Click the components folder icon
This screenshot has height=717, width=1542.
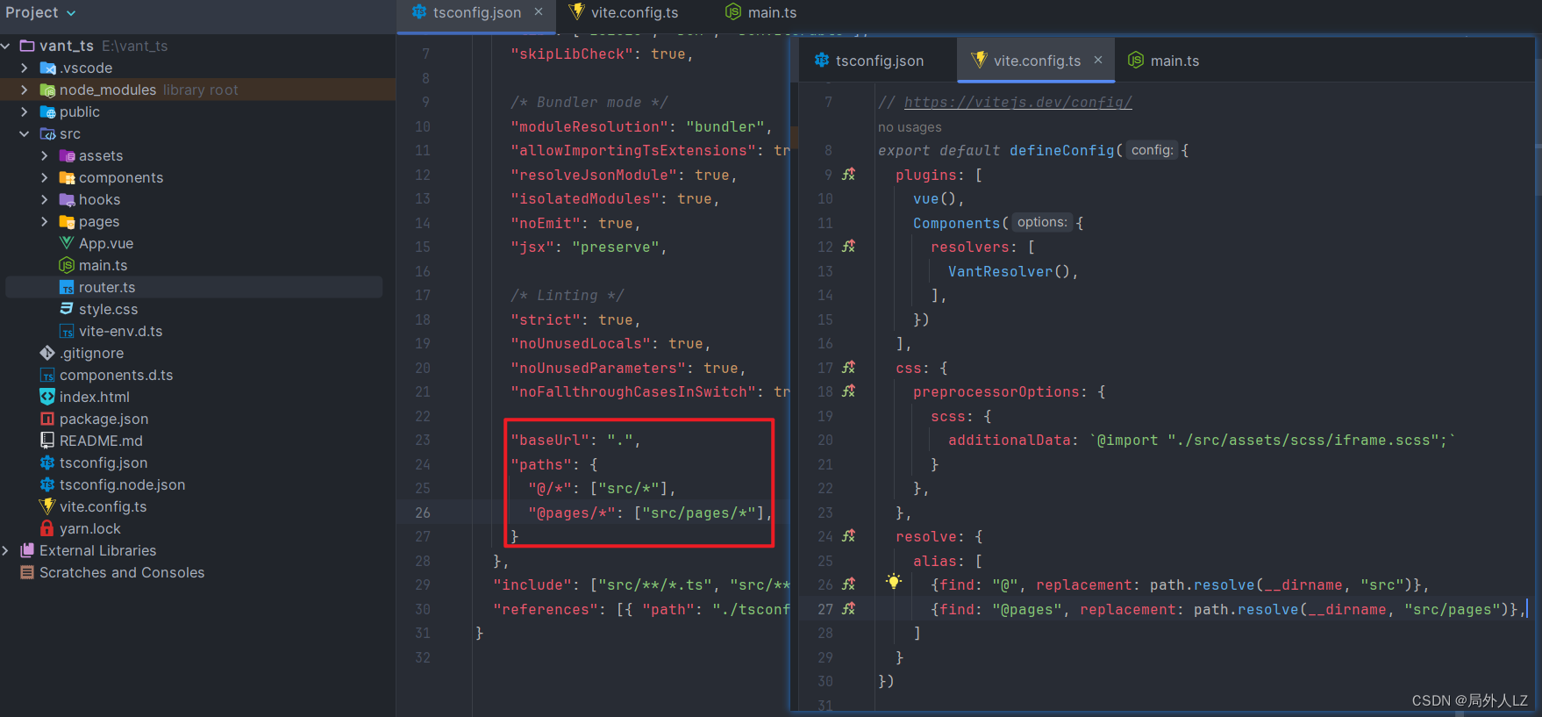(x=67, y=177)
